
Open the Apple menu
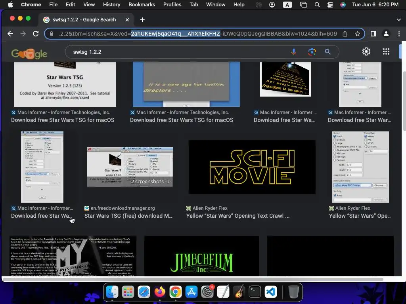coord(10,5)
